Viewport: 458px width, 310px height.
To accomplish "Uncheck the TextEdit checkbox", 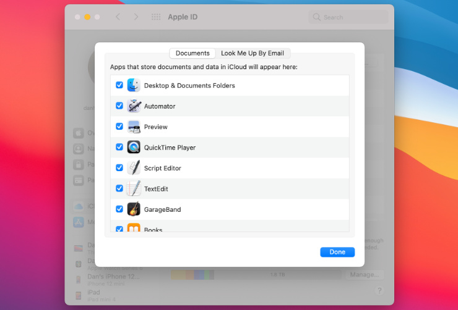I will tap(119, 188).
